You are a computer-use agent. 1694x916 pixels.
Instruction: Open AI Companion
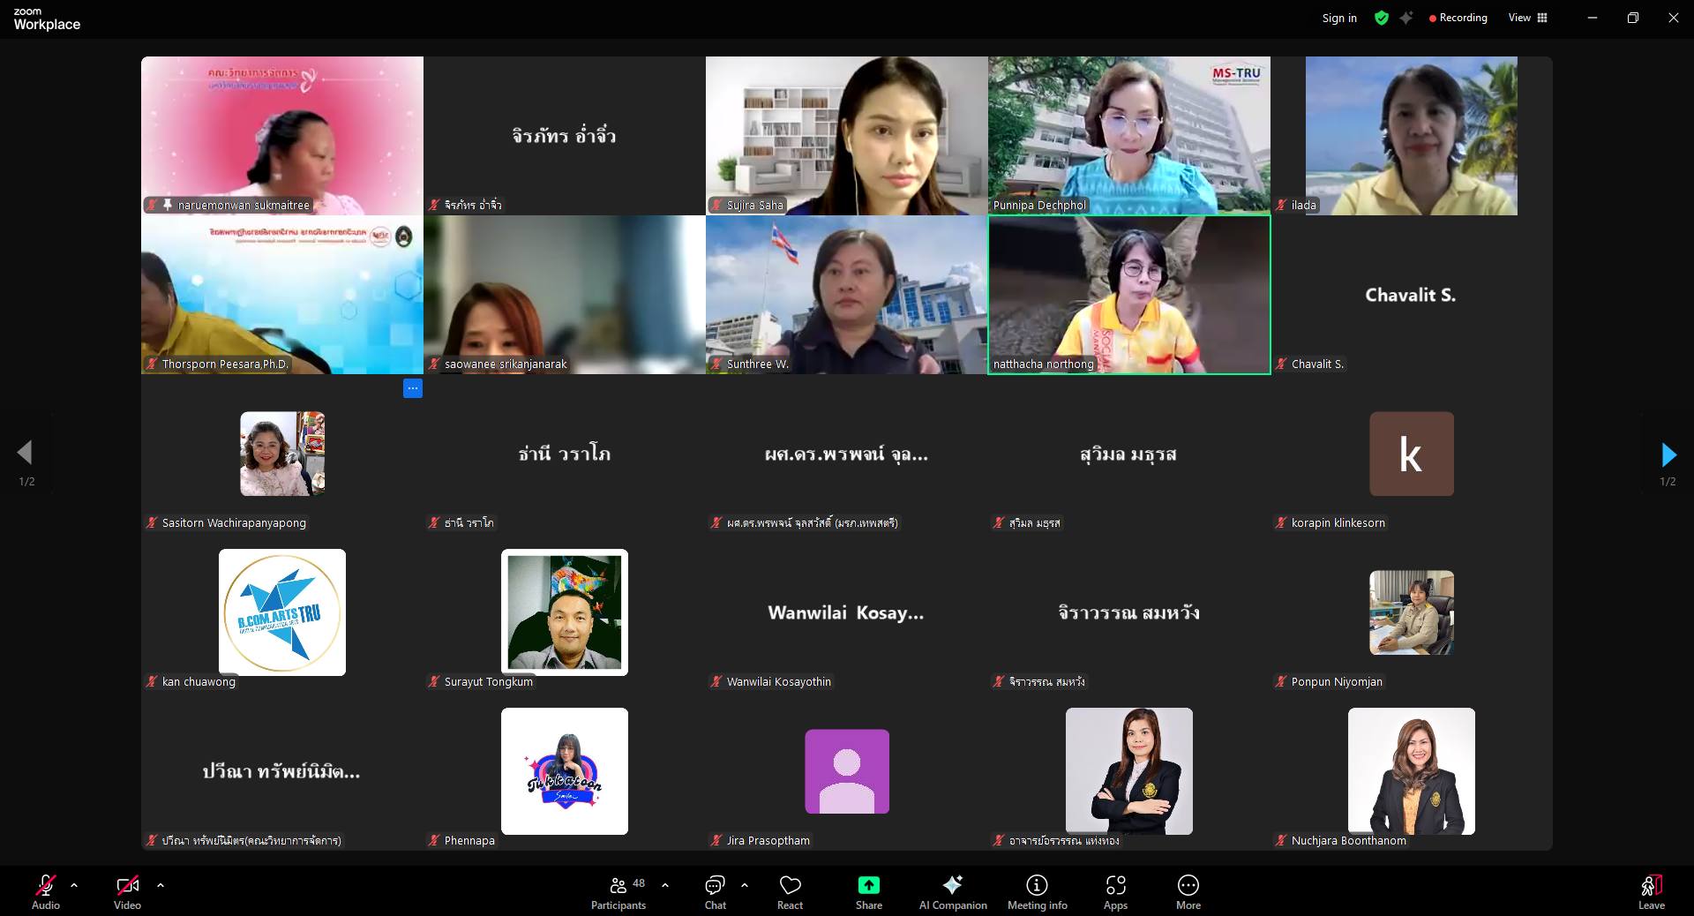tap(953, 890)
